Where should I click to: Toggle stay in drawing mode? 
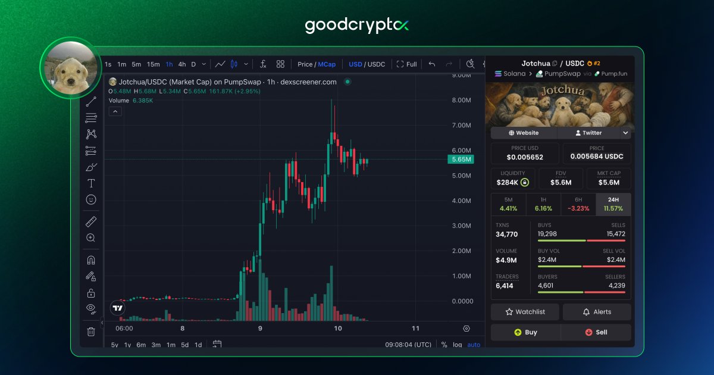point(91,276)
